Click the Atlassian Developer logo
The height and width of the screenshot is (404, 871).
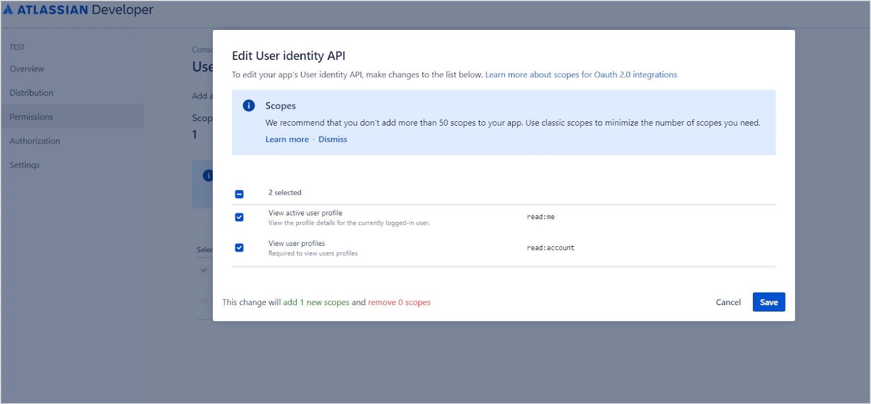(78, 10)
